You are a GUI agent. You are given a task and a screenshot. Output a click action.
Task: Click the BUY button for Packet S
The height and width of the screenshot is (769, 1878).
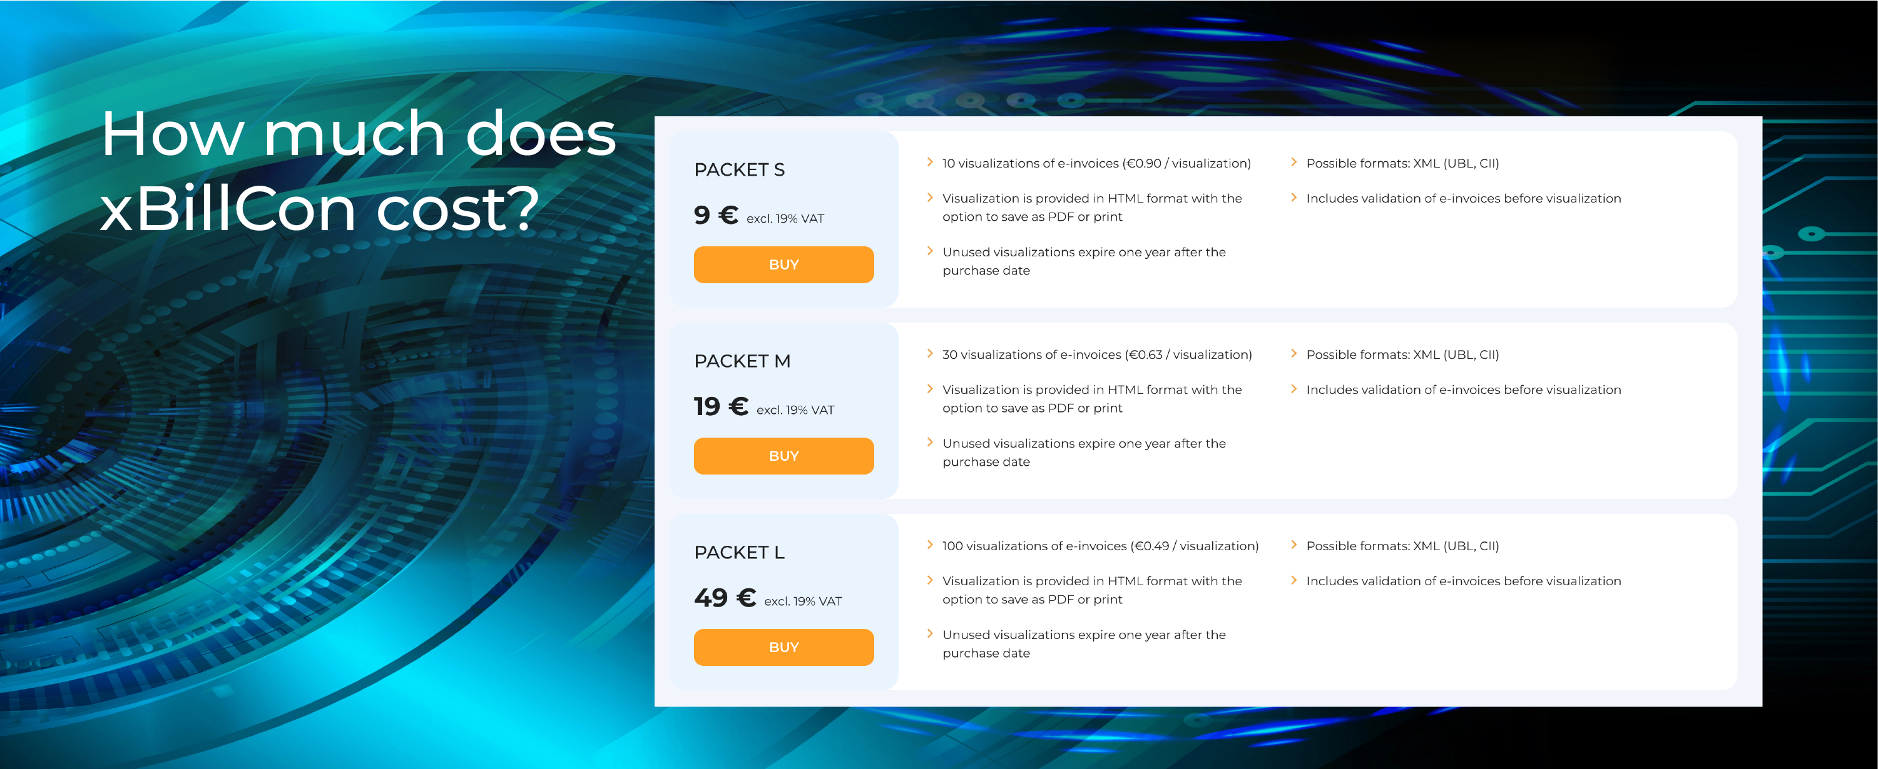[783, 264]
